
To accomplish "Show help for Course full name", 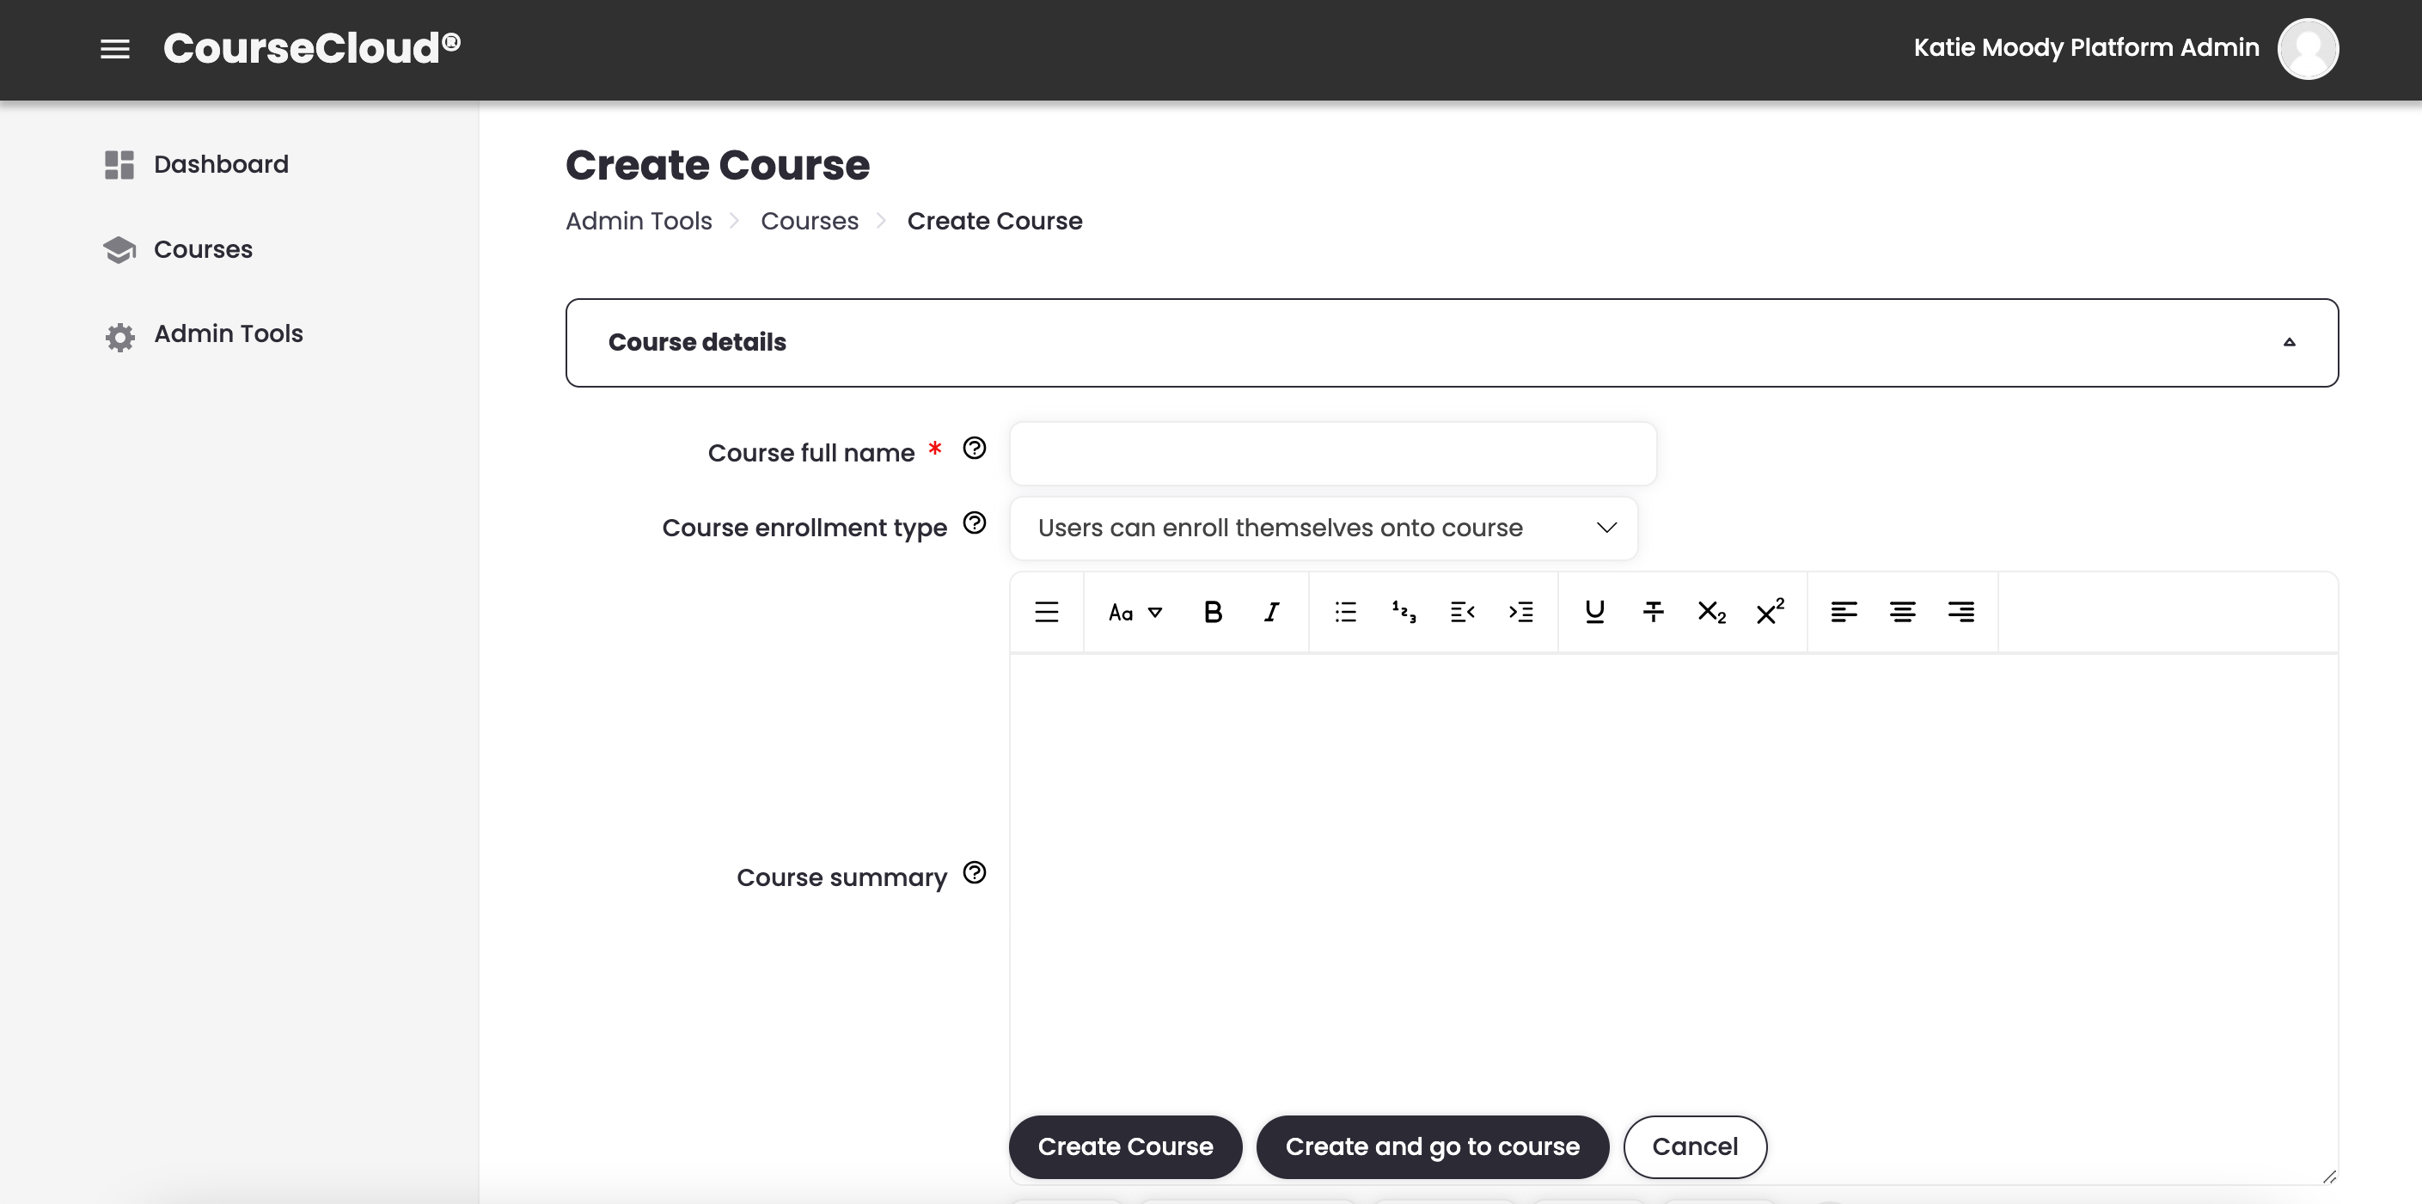I will click(974, 449).
